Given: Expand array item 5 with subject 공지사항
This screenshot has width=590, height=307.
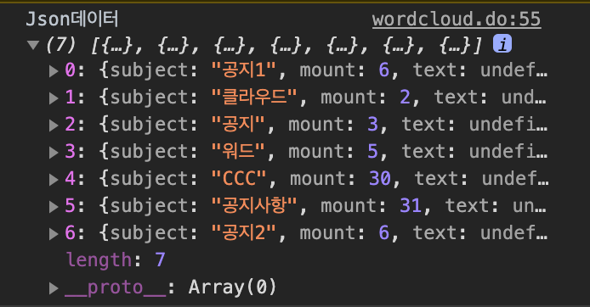Looking at the screenshot, I should pyautogui.click(x=54, y=206).
